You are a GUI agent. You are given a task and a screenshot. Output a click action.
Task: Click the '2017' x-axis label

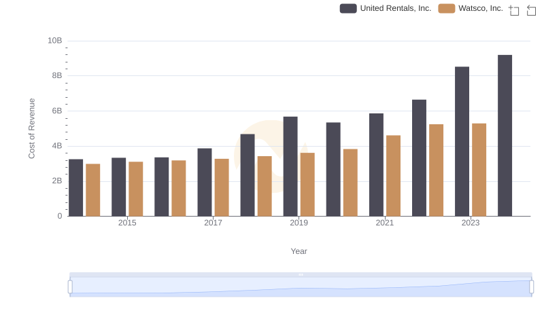tap(213, 223)
